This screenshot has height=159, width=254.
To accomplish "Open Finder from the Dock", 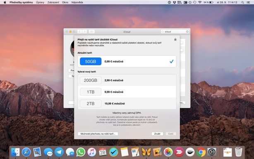I will tap(15, 152).
